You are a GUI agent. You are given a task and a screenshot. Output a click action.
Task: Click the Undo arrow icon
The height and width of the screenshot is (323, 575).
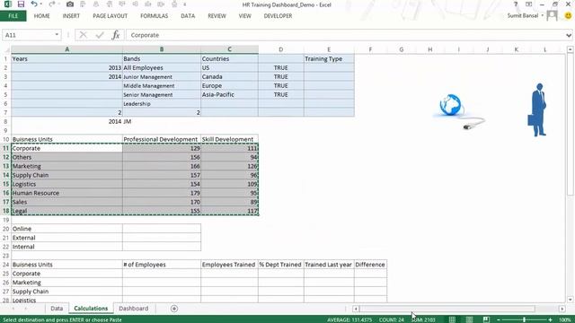point(34,4)
